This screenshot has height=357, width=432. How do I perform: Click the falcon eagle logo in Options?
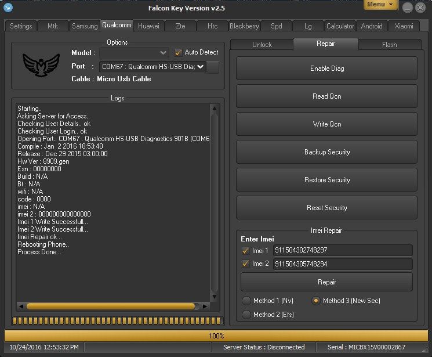(41, 65)
